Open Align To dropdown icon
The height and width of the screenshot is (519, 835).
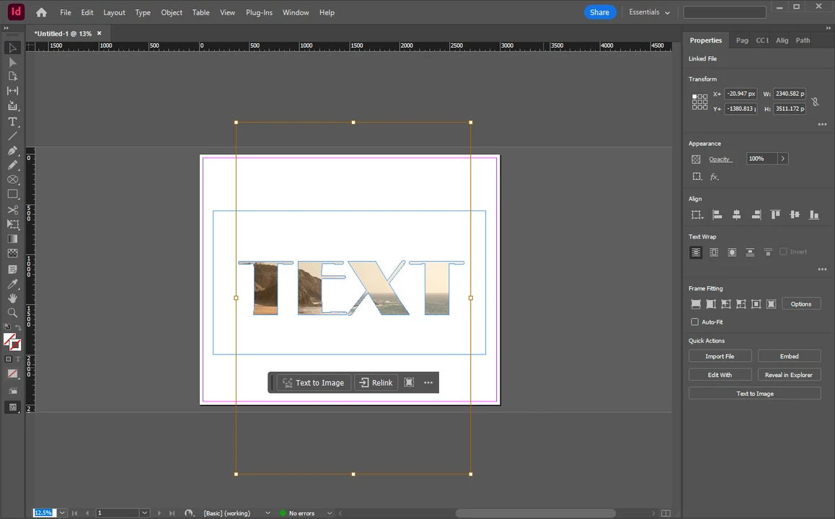click(x=697, y=215)
